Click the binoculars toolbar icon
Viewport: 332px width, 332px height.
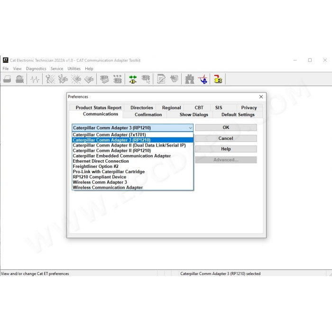(x=190, y=79)
